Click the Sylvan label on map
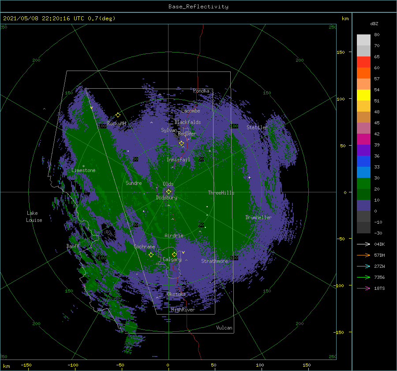397x371 pixels. [169, 130]
